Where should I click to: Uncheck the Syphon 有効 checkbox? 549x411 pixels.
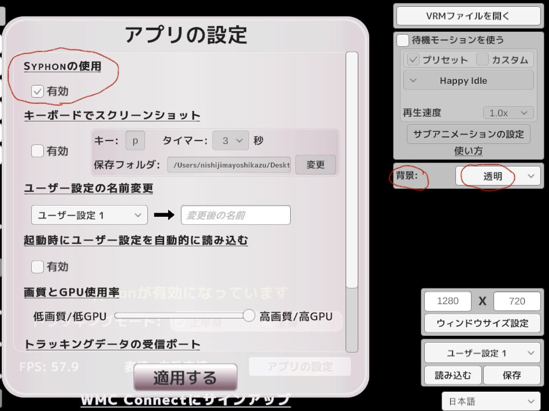[x=38, y=91]
